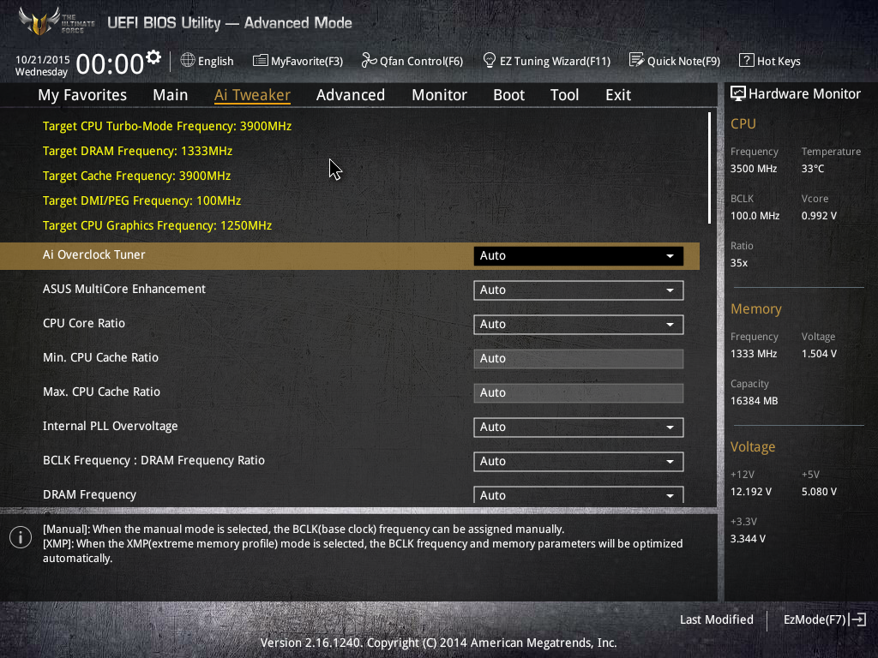Click the CPU frequency 3500 MHz value
This screenshot has height=658, width=878.
coord(754,169)
